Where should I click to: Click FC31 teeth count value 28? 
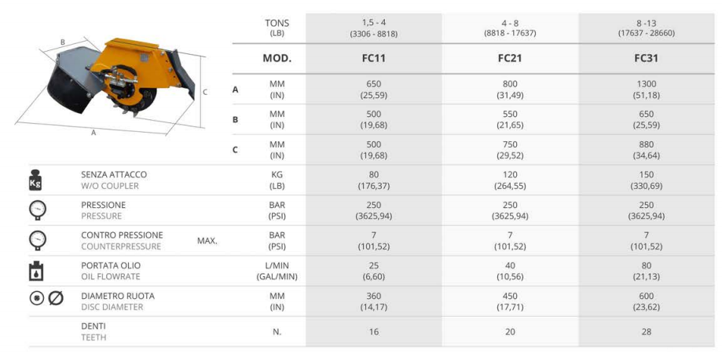647,332
